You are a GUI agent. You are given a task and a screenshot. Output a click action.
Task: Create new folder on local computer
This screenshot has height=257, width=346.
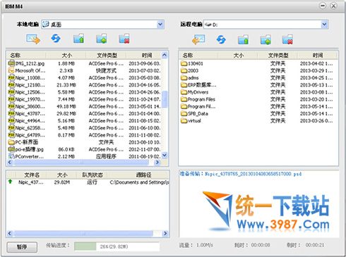tap(102, 39)
